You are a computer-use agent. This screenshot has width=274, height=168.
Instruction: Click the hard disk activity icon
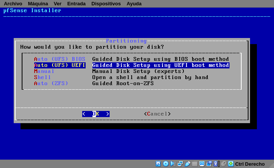[x=158, y=164]
